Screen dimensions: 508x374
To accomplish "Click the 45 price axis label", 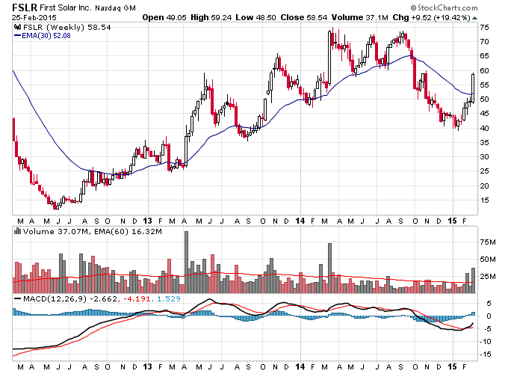I will click(x=484, y=114).
